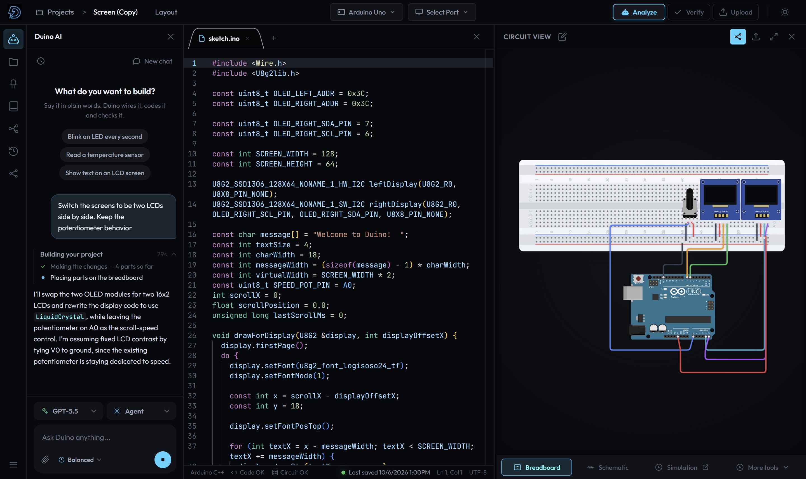Viewport: 806px width, 479px height.
Task: Open the library book sidebar icon
Action: 13,106
